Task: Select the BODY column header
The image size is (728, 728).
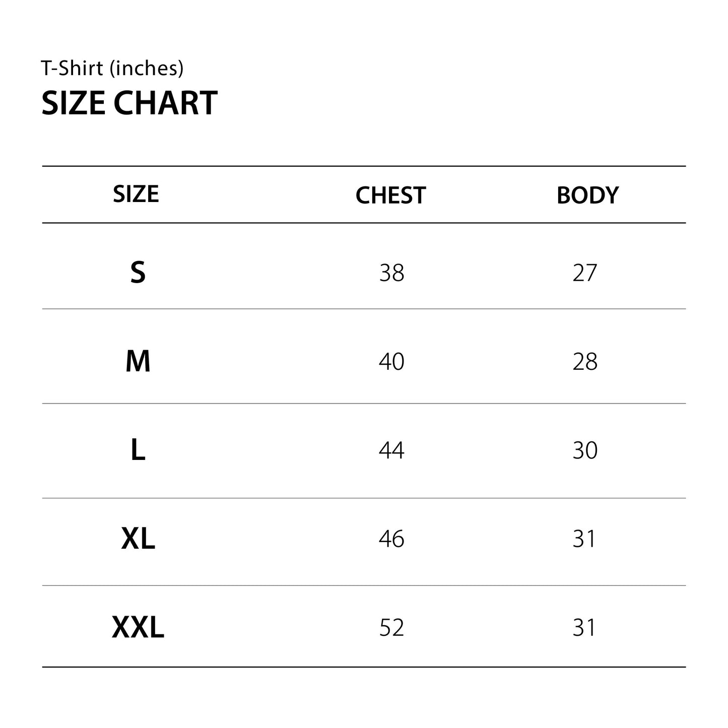Action: click(587, 195)
